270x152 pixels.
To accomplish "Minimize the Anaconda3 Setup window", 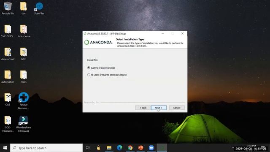I will click(x=163, y=33).
